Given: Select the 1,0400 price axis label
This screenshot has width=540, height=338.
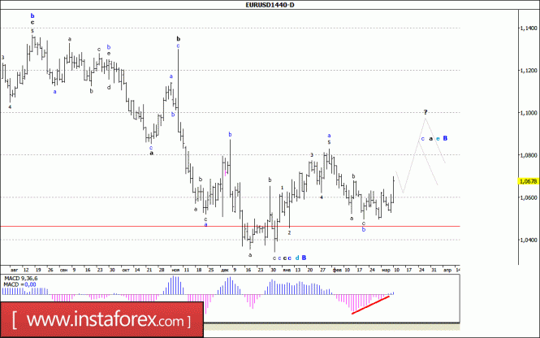Looking at the screenshot, I should pos(529,240).
